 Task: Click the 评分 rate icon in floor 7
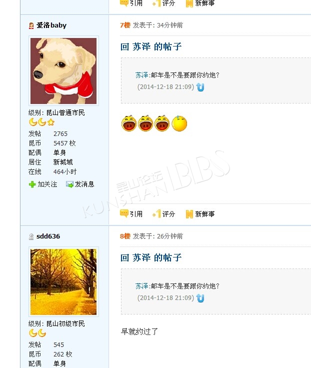tap(156, 214)
